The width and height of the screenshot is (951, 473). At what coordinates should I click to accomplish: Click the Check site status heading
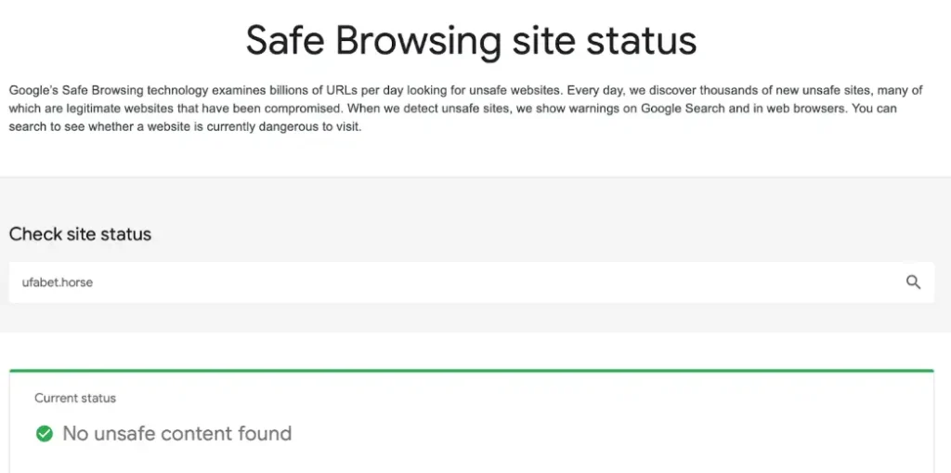80,234
